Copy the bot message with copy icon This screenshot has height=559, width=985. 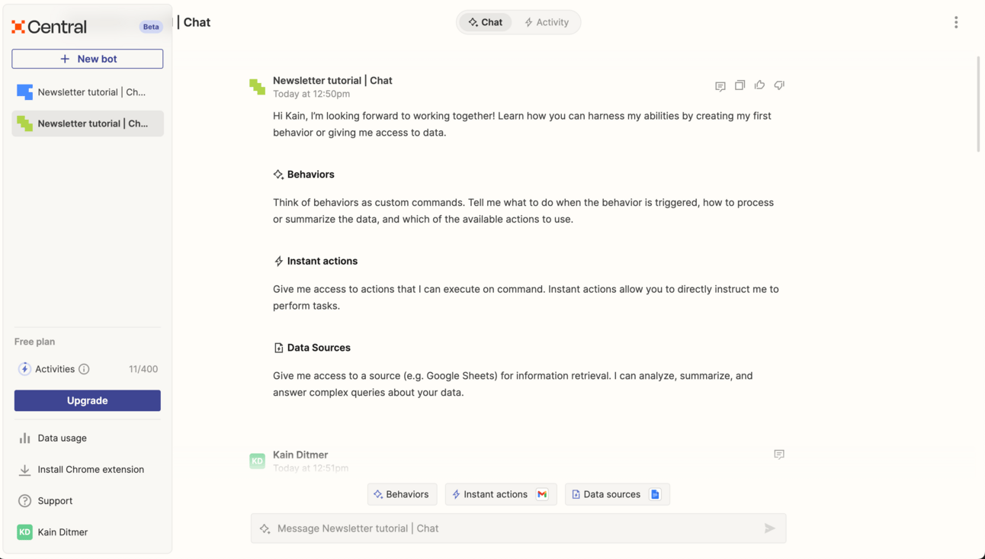740,85
